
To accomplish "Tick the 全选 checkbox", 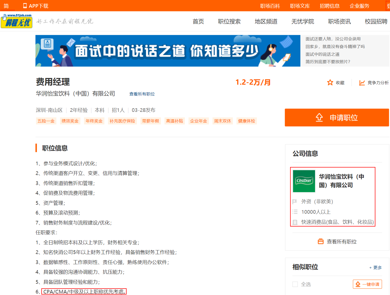I will pyautogui.click(x=295, y=284).
